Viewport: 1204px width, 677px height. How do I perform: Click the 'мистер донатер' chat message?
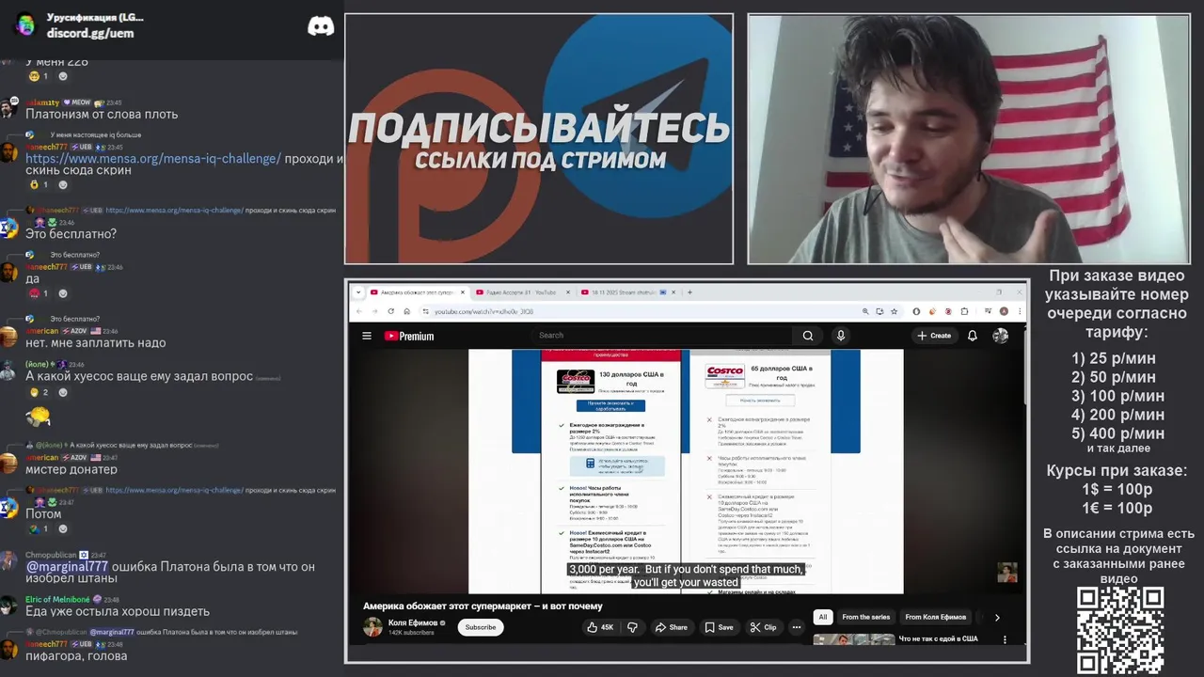(71, 469)
